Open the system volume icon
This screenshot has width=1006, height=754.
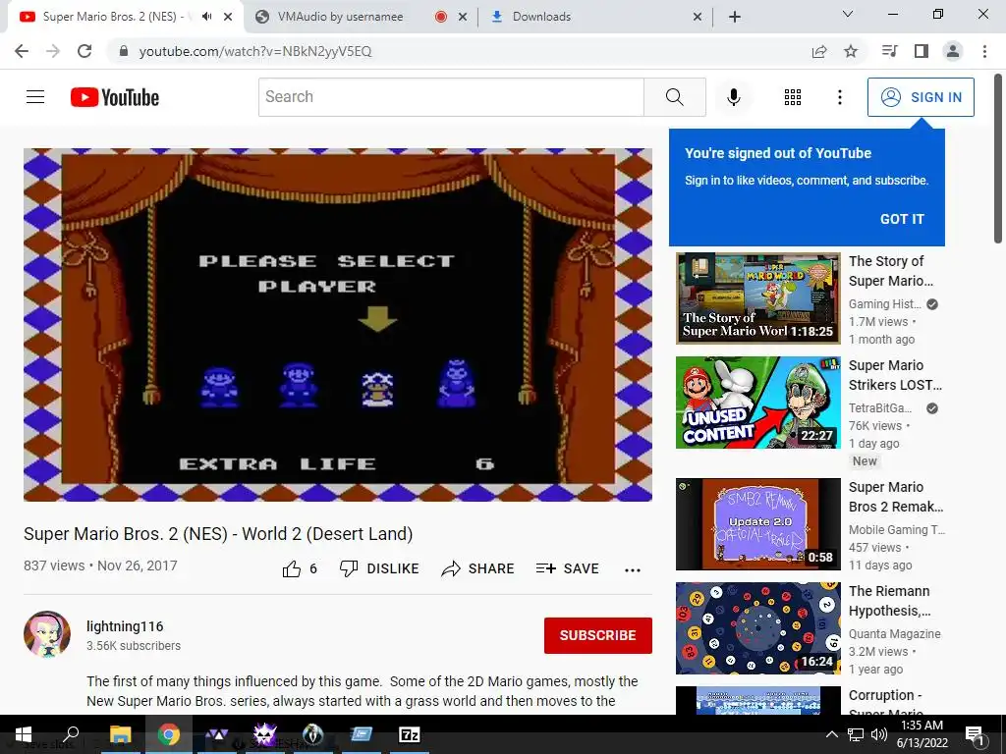879,734
